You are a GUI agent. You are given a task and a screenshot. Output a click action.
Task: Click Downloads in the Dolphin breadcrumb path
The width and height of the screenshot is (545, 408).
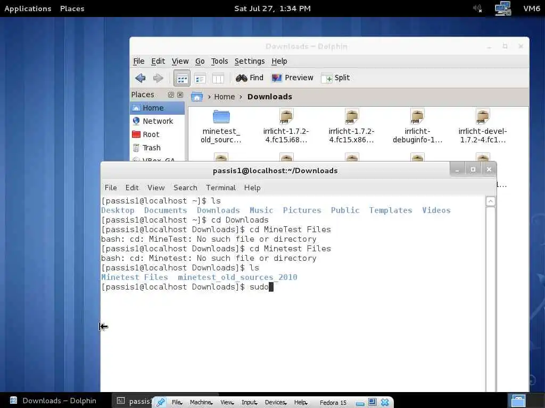tap(270, 97)
